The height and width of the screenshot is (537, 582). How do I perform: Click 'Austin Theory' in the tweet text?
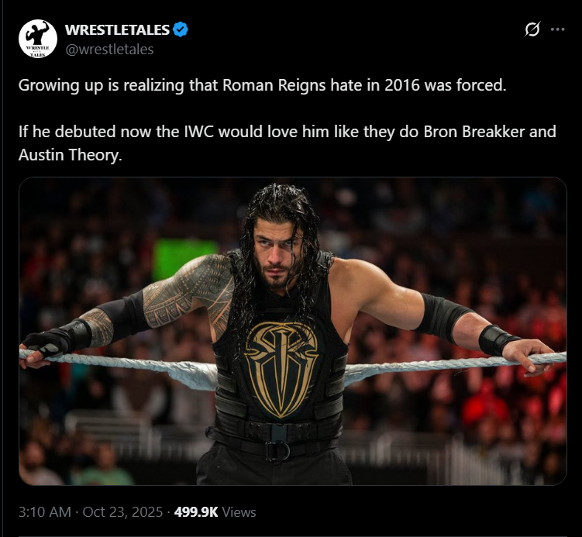tap(69, 155)
